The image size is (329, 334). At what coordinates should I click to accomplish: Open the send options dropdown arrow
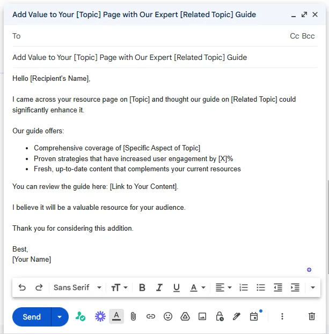[x=60, y=317]
